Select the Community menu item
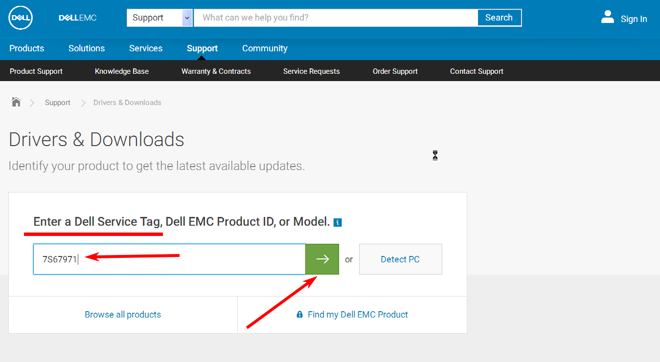660x362 pixels. [265, 48]
